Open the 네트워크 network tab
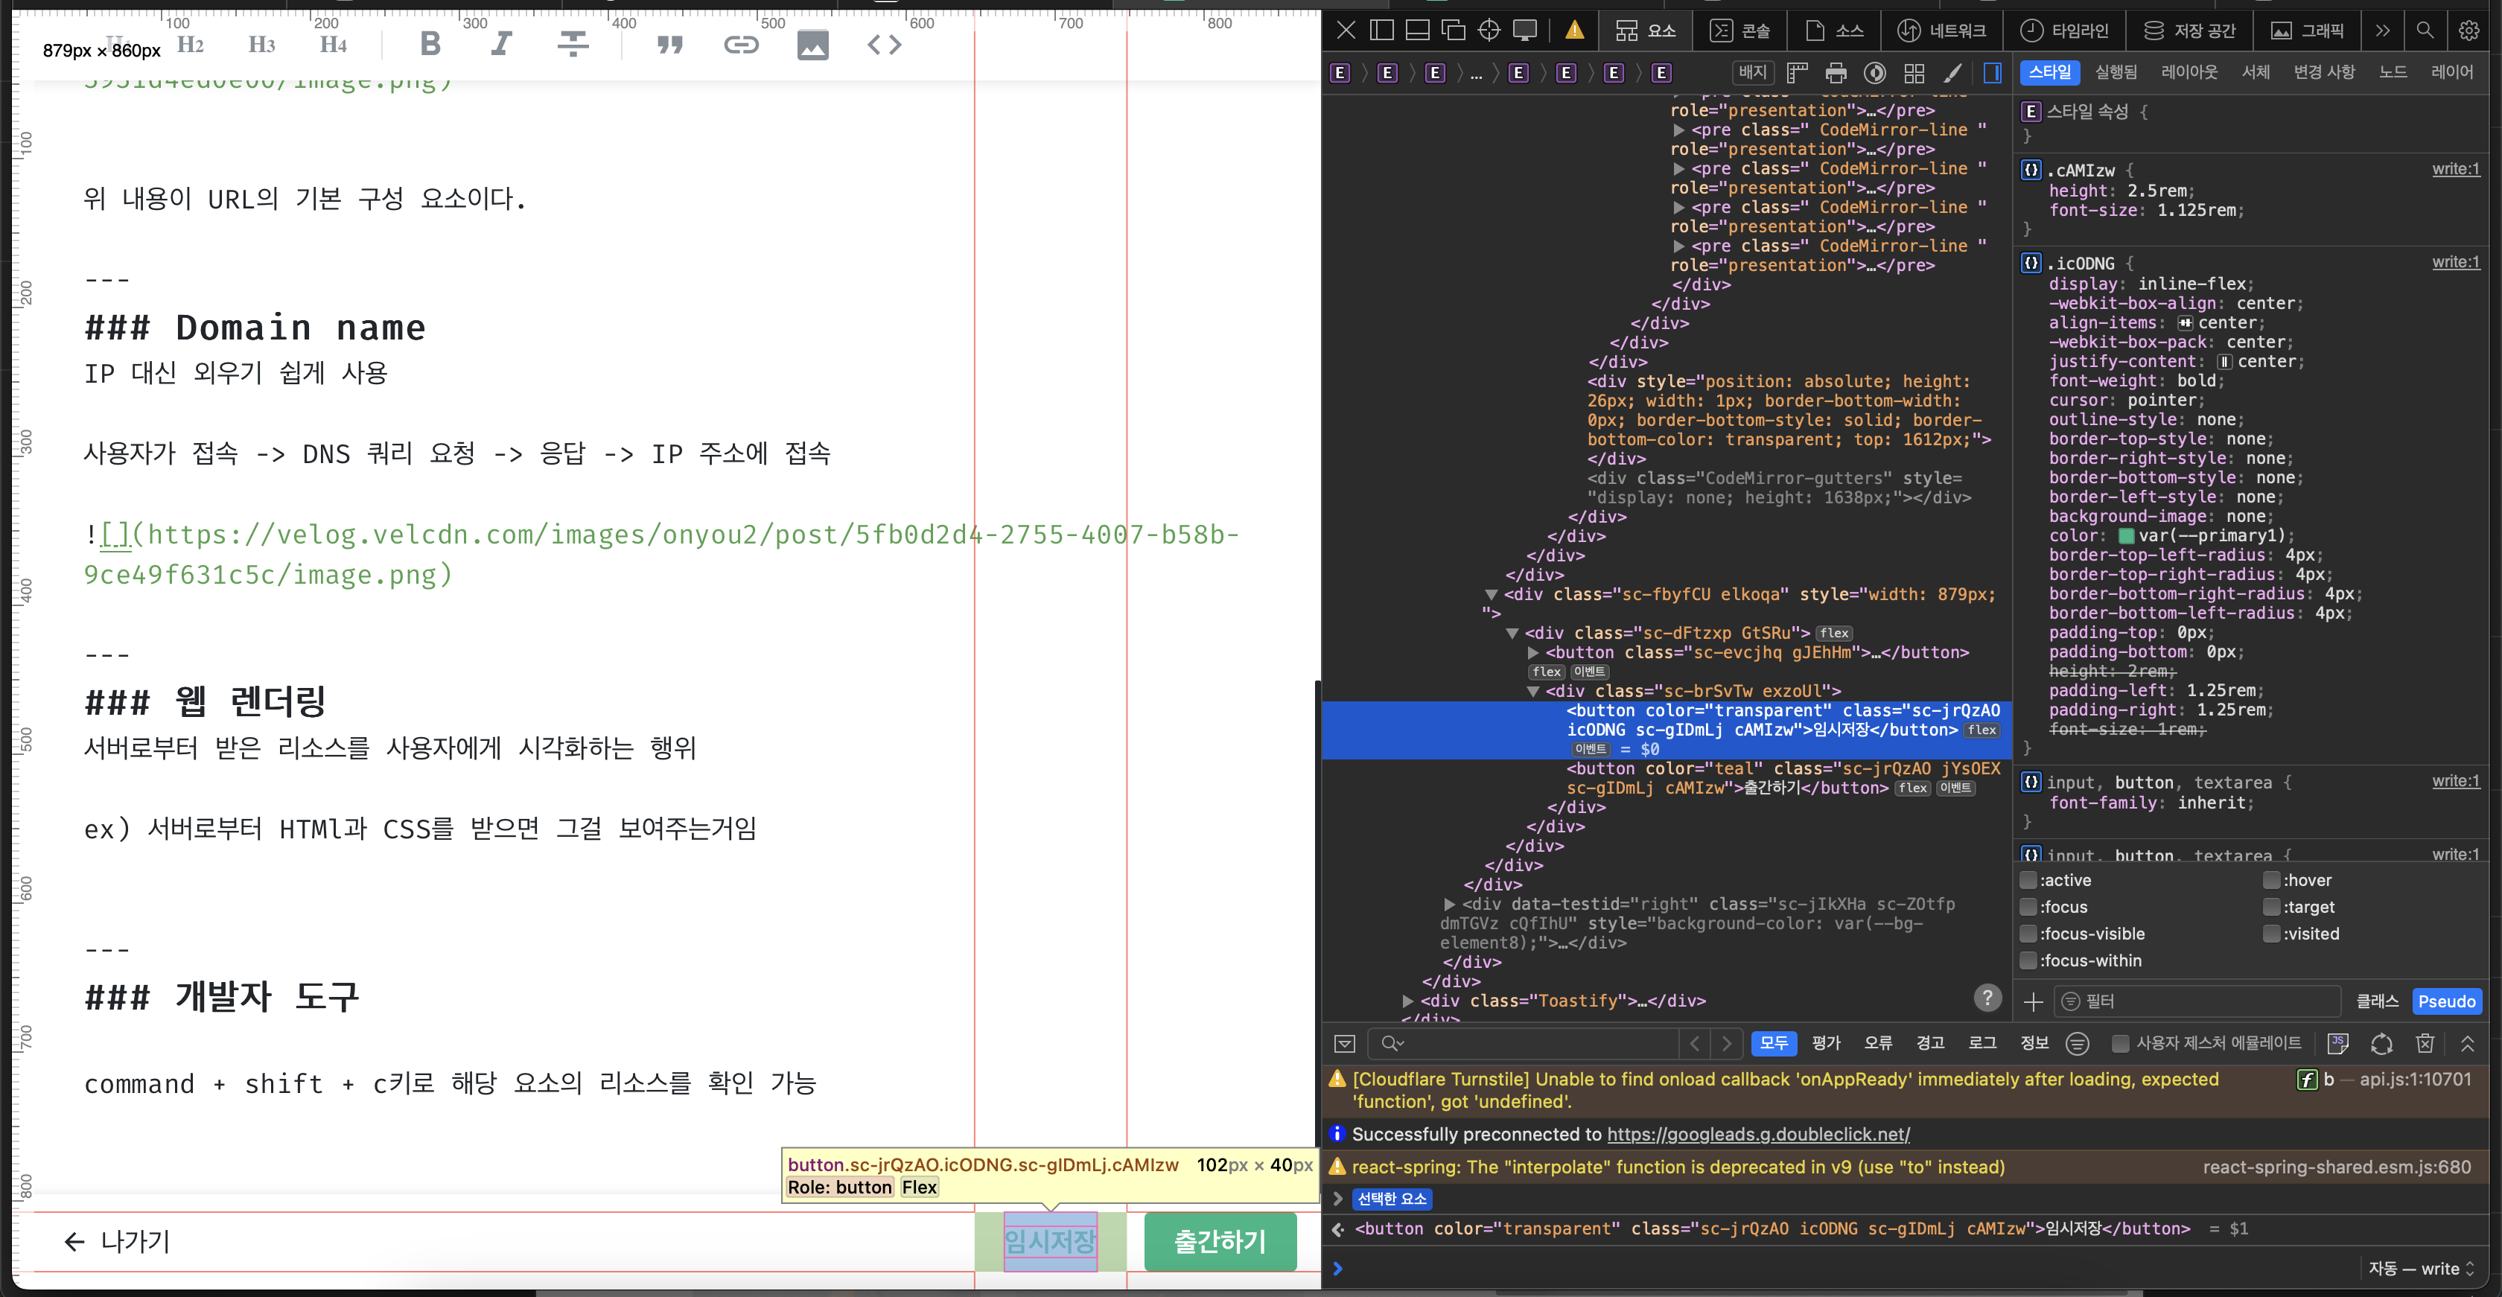2502x1297 pixels. coord(1941,30)
